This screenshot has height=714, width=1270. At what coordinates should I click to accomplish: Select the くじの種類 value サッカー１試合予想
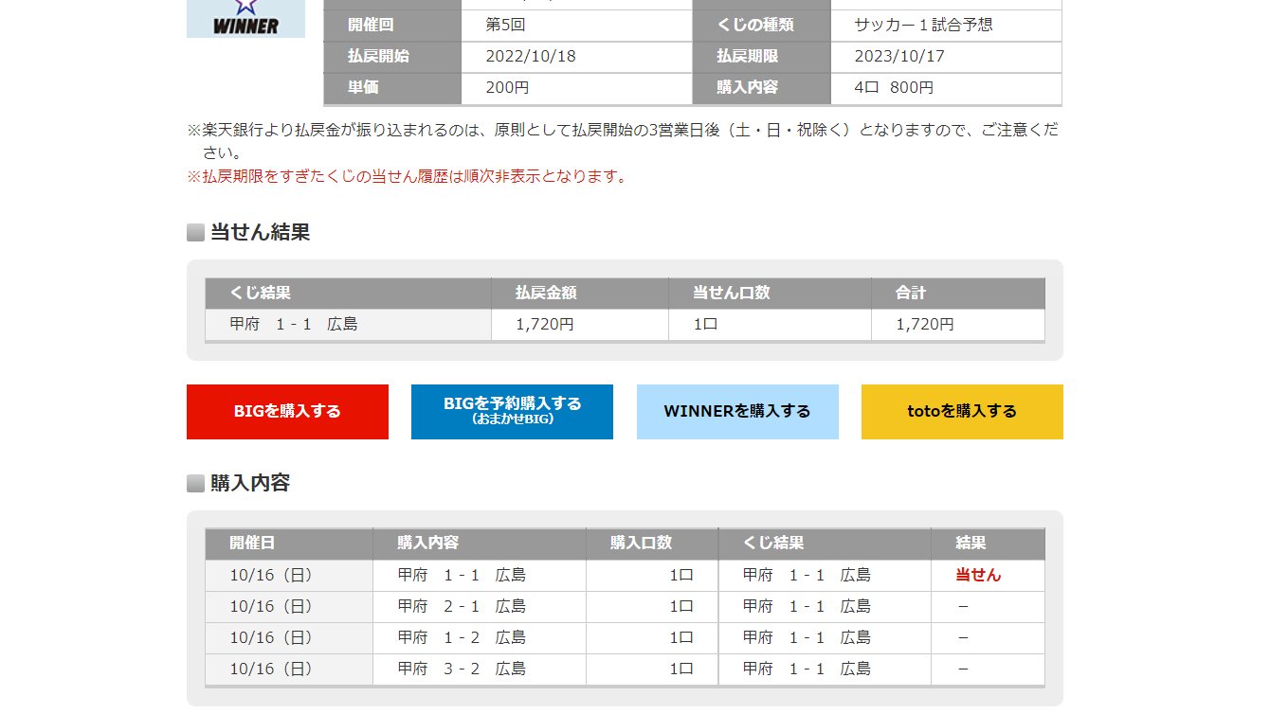pyautogui.click(x=923, y=25)
